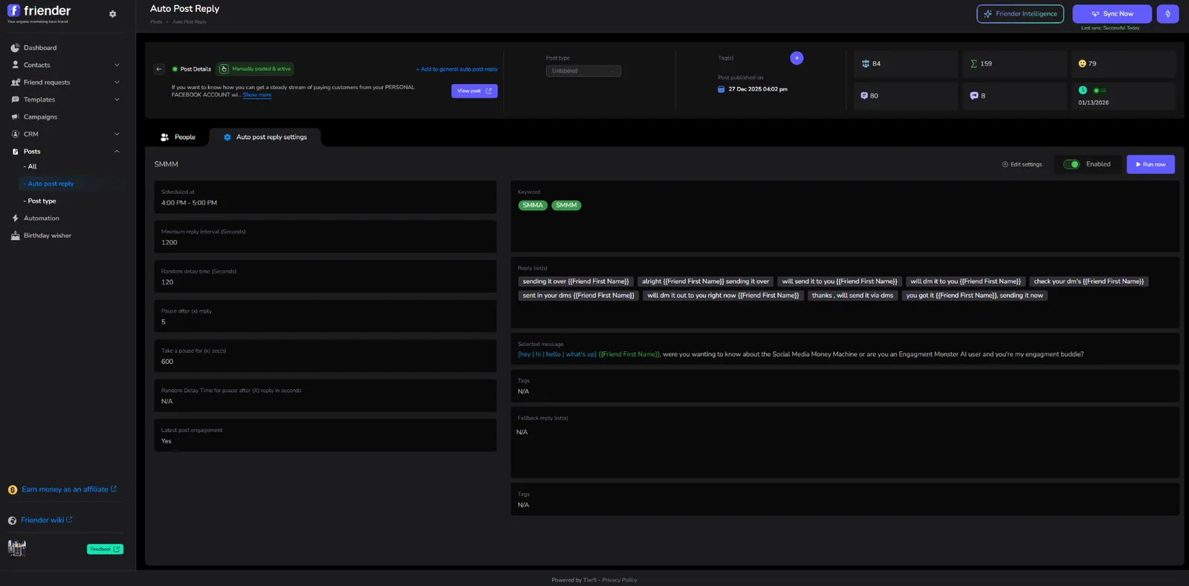Screen dimensions: 1189x586
Task: Click the comment icon showing 80
Action: (864, 96)
